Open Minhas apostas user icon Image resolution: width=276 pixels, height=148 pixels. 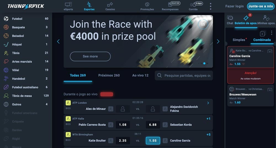tap(266, 18)
